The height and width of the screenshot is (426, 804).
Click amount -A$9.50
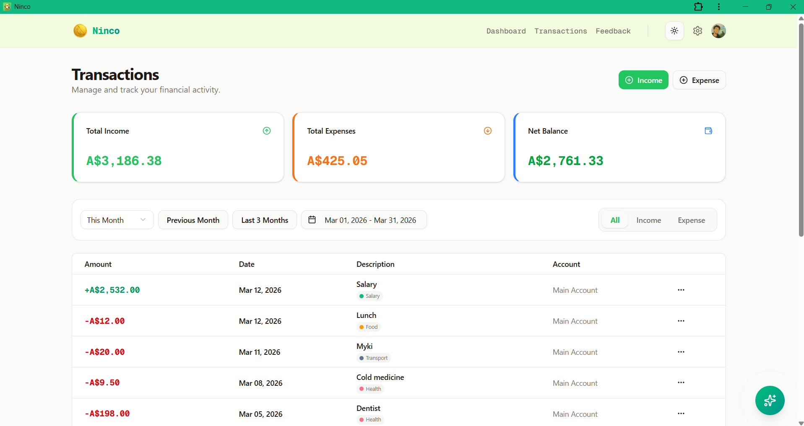(102, 382)
